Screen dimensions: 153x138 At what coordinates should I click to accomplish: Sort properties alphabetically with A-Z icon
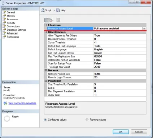(52, 20)
